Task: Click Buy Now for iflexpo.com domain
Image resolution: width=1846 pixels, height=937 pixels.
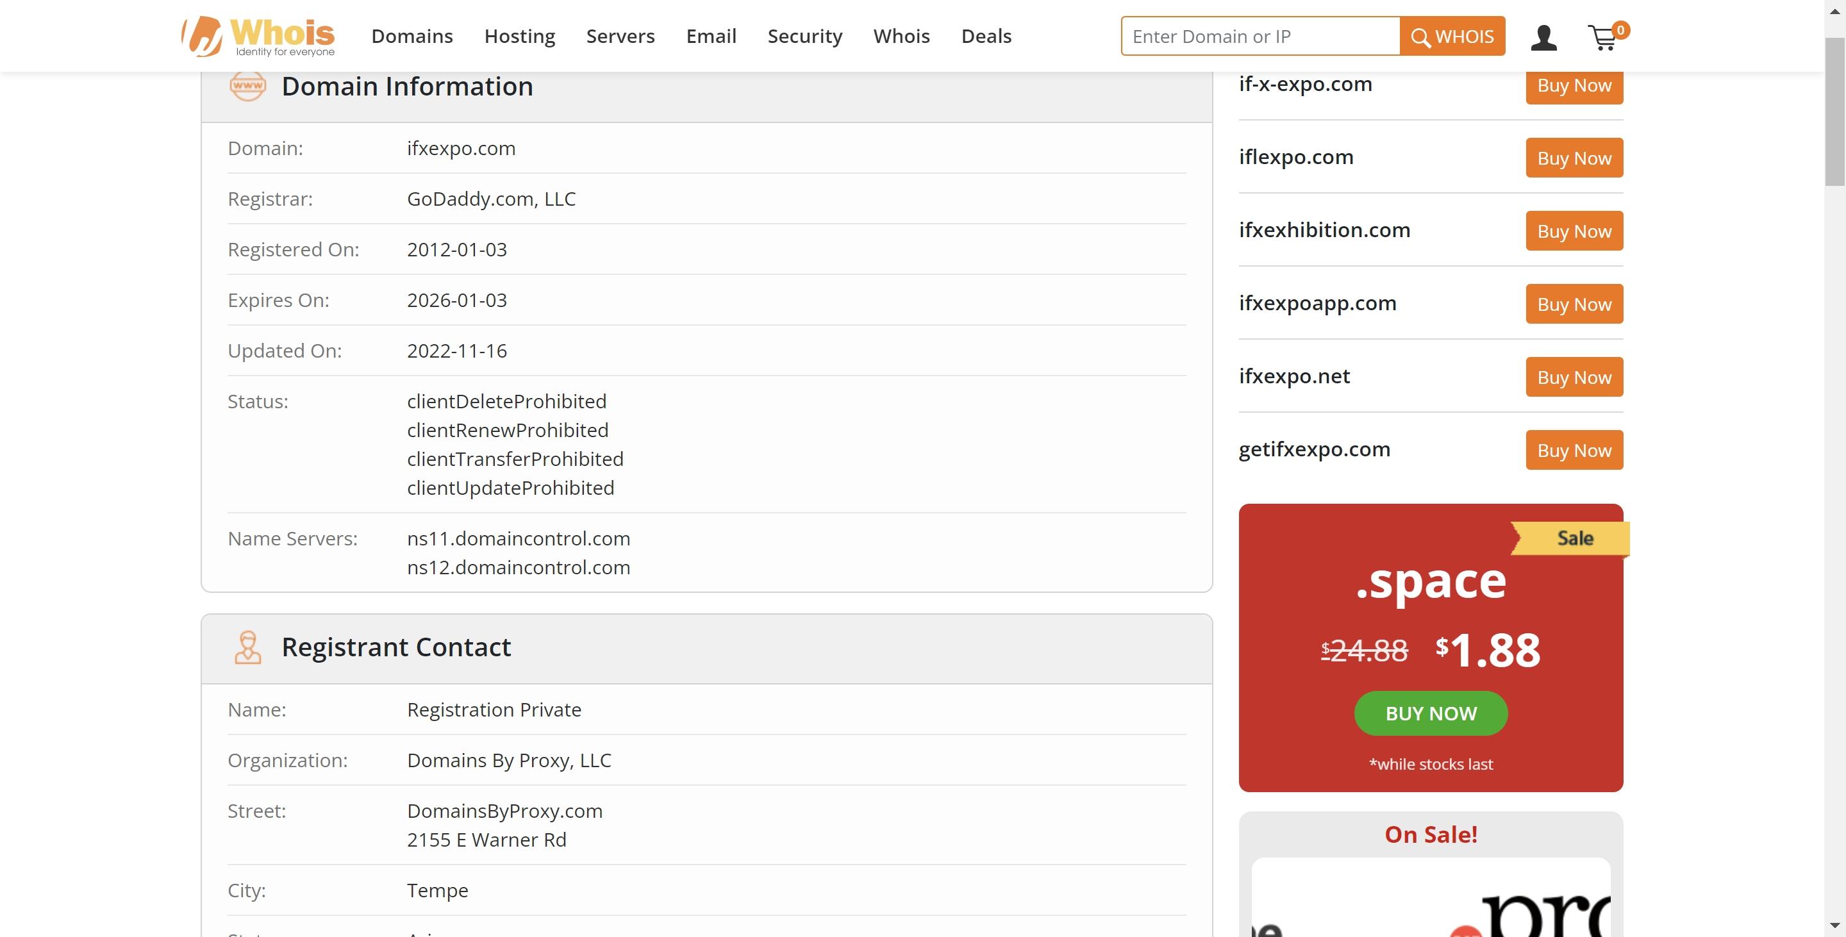Action: (x=1574, y=156)
